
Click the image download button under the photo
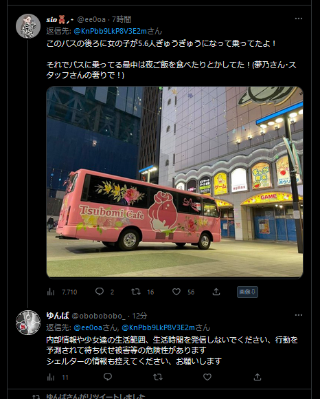point(247,292)
